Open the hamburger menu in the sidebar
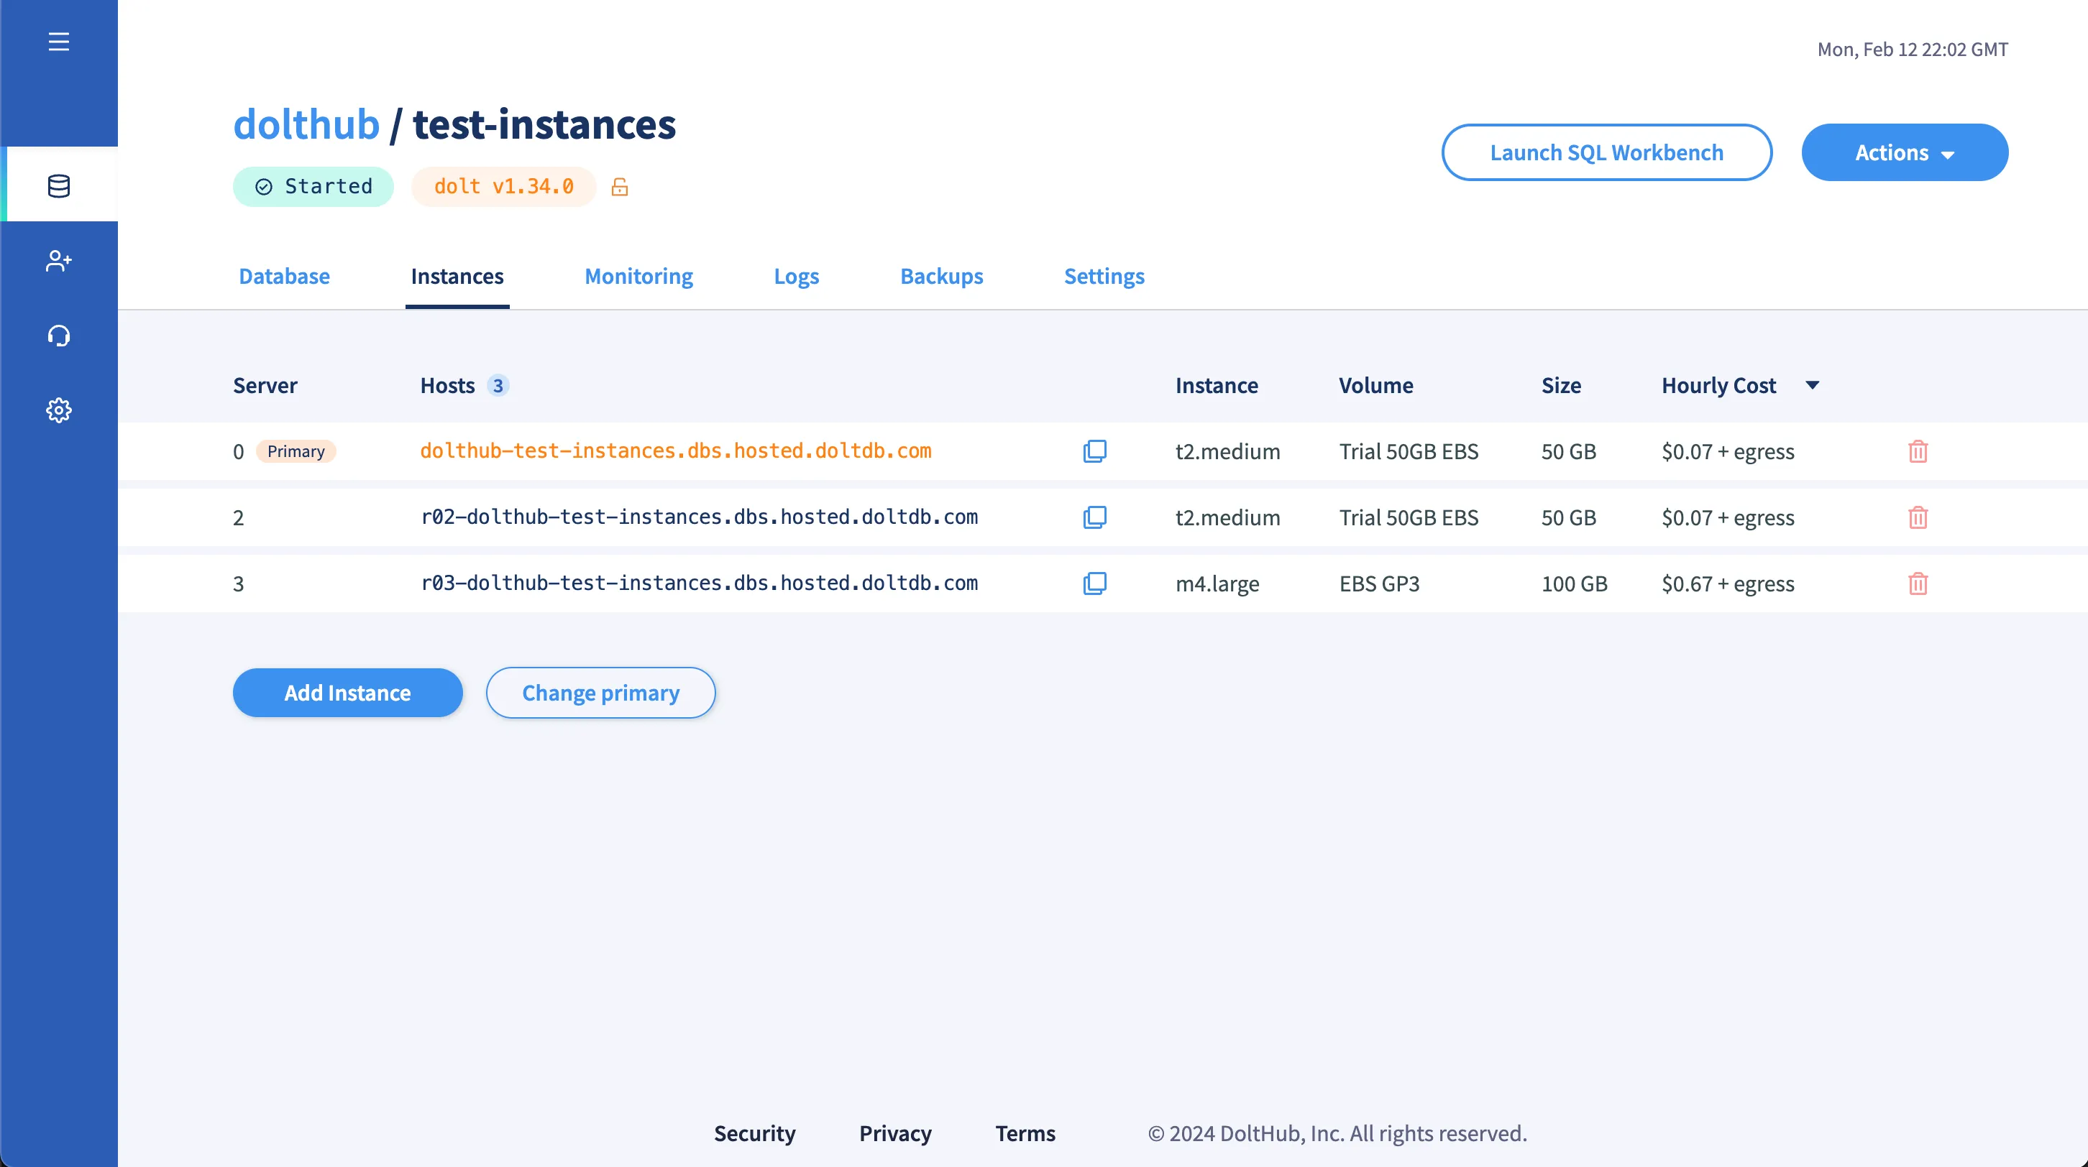 coord(58,41)
